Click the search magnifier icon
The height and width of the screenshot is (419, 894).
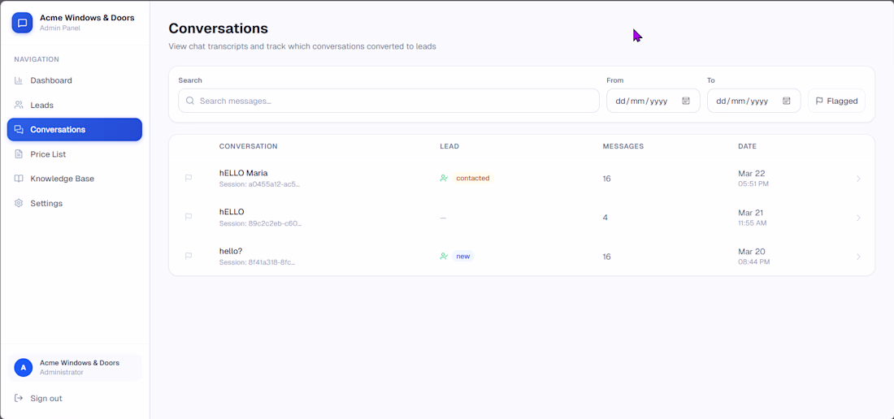click(190, 101)
